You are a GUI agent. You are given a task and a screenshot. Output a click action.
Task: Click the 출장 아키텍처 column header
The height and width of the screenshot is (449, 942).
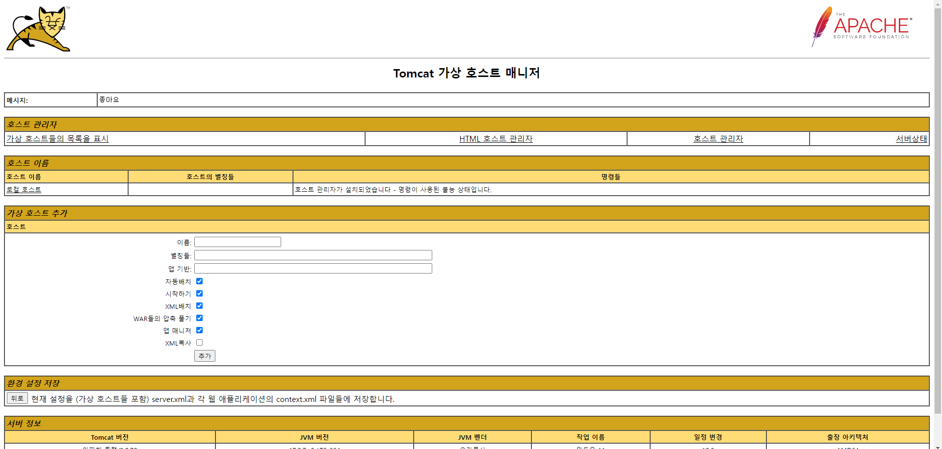coord(848,437)
